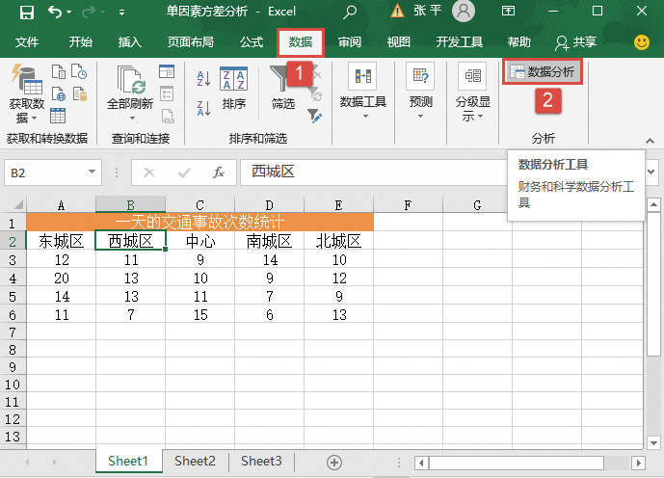Add a new sheet with plus button
Screen dimensions: 664x478
point(334,463)
